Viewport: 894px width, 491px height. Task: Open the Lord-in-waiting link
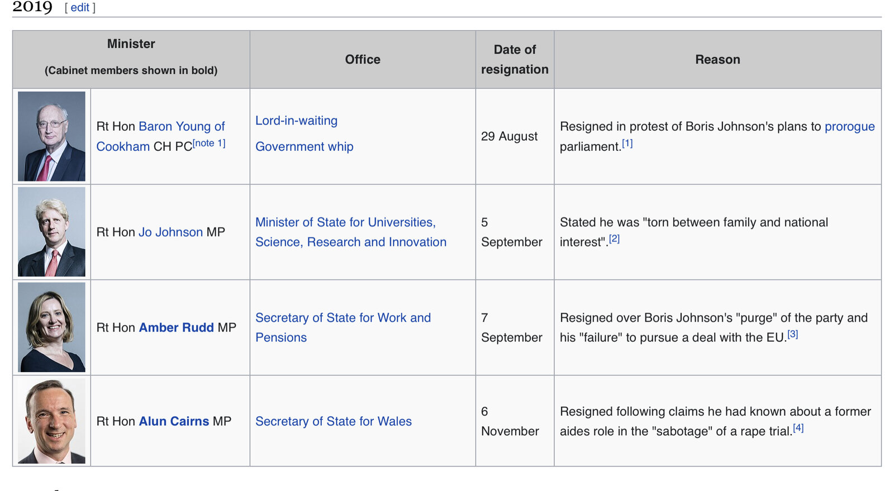[296, 121]
